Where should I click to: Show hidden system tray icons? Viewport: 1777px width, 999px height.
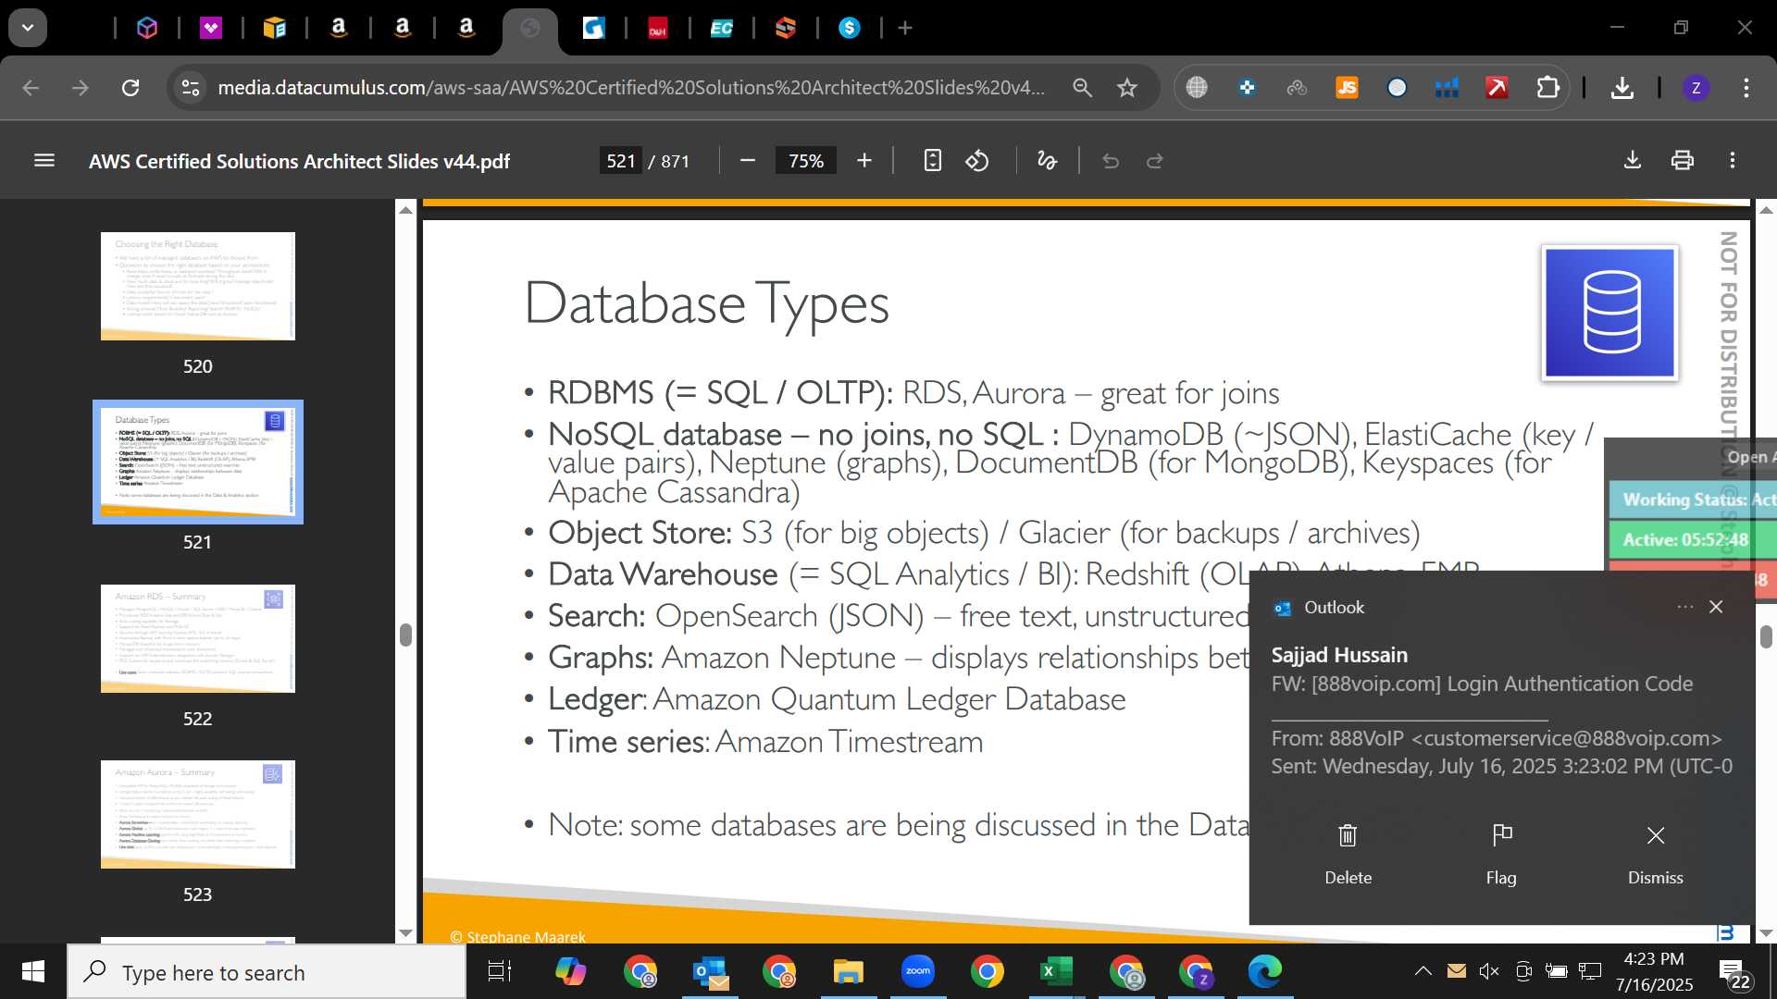tap(1423, 971)
